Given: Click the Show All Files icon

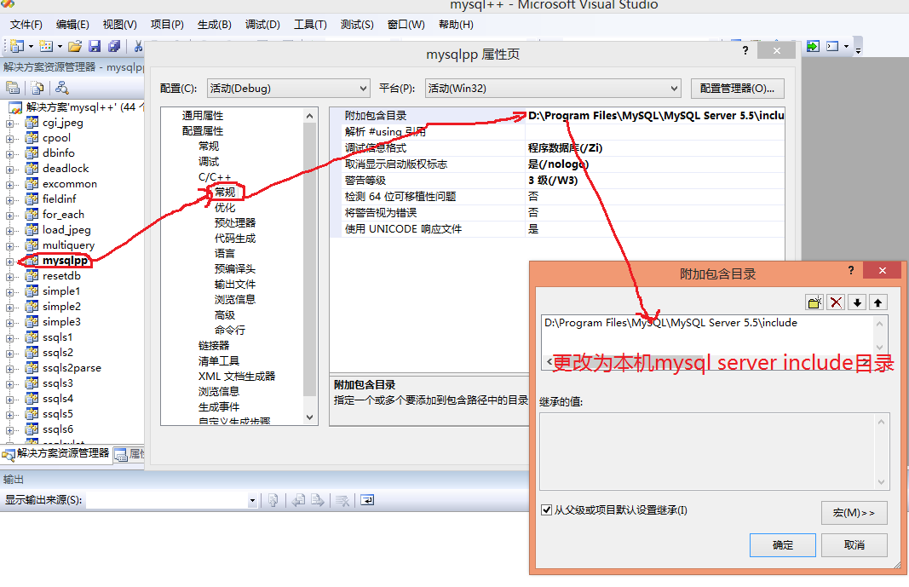Looking at the screenshot, I should [x=37, y=88].
